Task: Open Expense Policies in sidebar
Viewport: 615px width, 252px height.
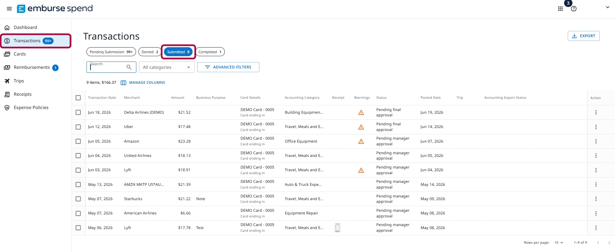Action: coord(31,107)
